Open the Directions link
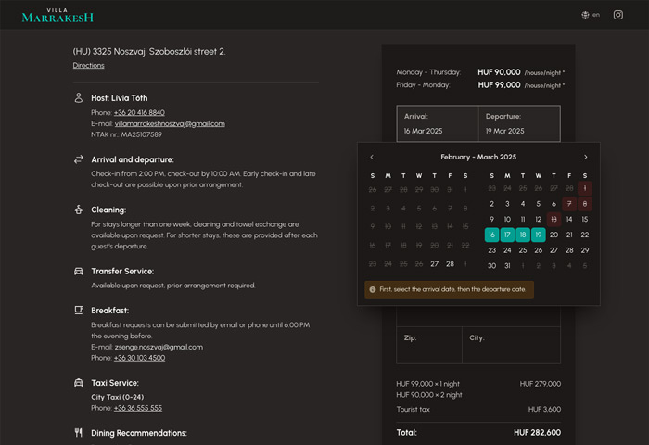The height and width of the screenshot is (445, 649). [x=89, y=66]
